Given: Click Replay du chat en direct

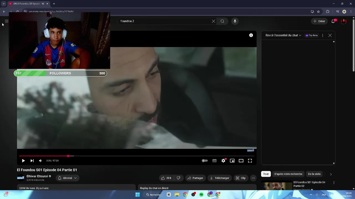Looking at the screenshot, I should click(154, 188).
